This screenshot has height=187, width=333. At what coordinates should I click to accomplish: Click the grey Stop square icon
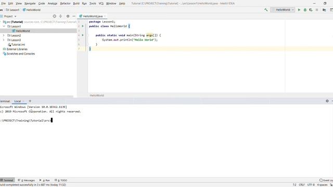click(317, 10)
